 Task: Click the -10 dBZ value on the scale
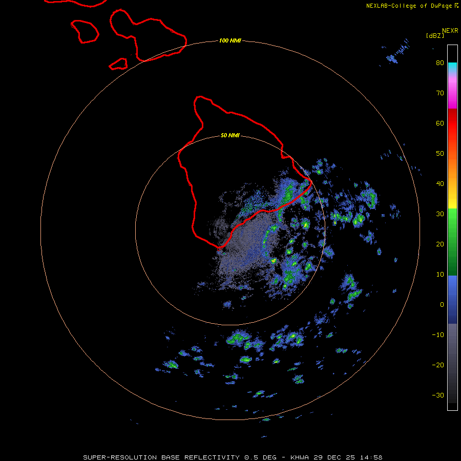438,335
